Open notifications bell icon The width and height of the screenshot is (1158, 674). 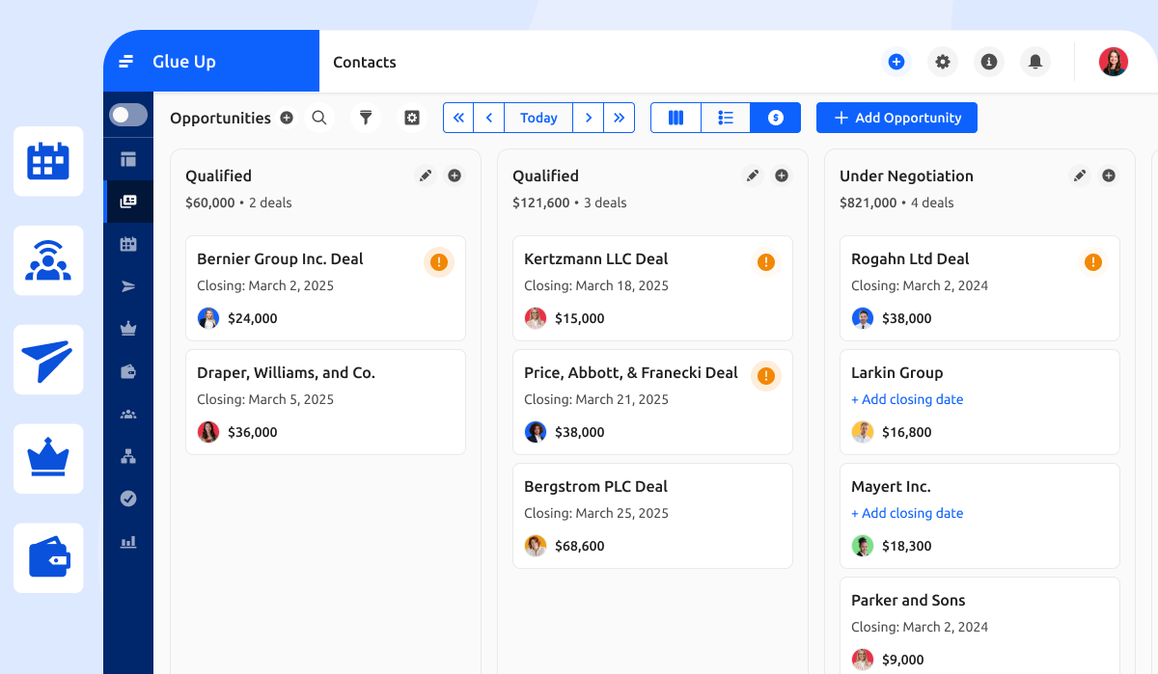[1035, 62]
